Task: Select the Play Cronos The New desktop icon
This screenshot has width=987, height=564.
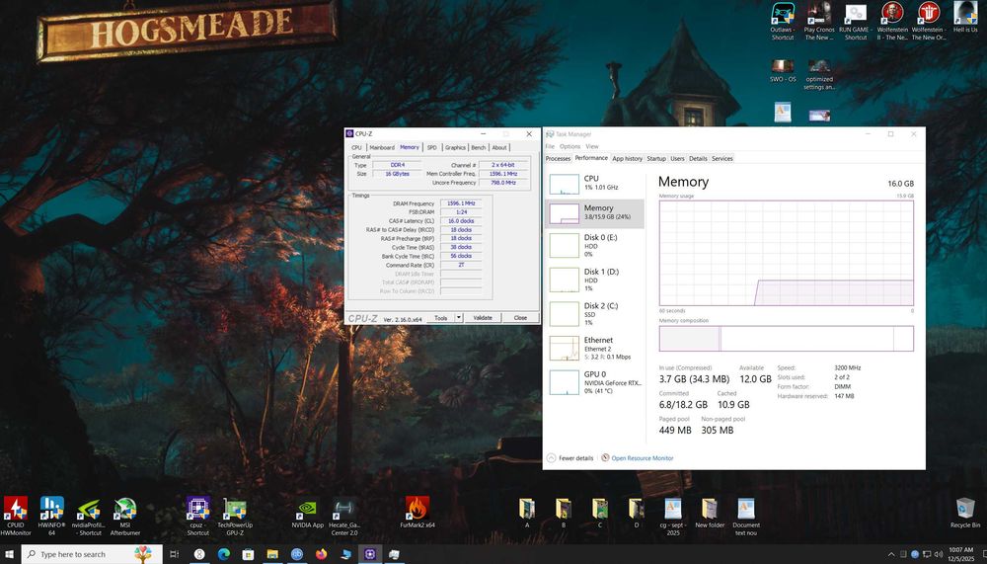Action: (819, 21)
